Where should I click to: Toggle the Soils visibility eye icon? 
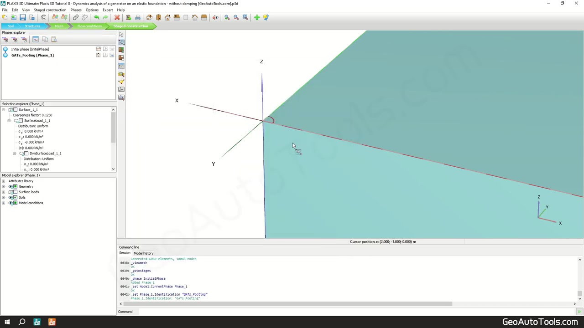[x=10, y=198]
